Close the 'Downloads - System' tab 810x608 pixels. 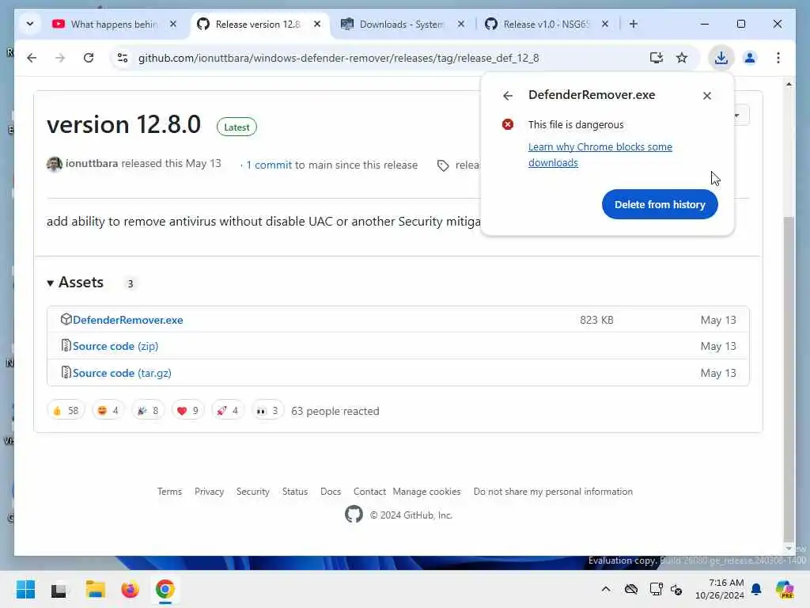click(461, 24)
